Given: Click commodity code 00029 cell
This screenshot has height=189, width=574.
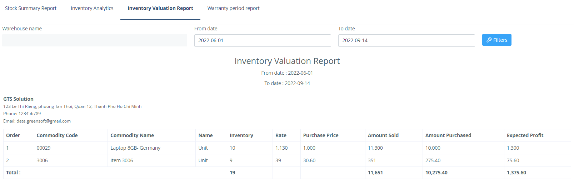Looking at the screenshot, I should click(44, 148).
